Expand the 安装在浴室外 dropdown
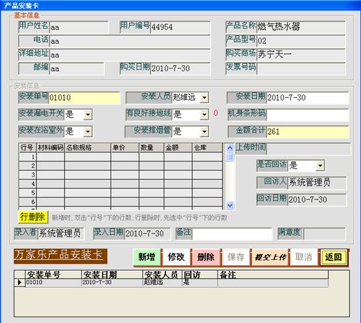 (88, 132)
